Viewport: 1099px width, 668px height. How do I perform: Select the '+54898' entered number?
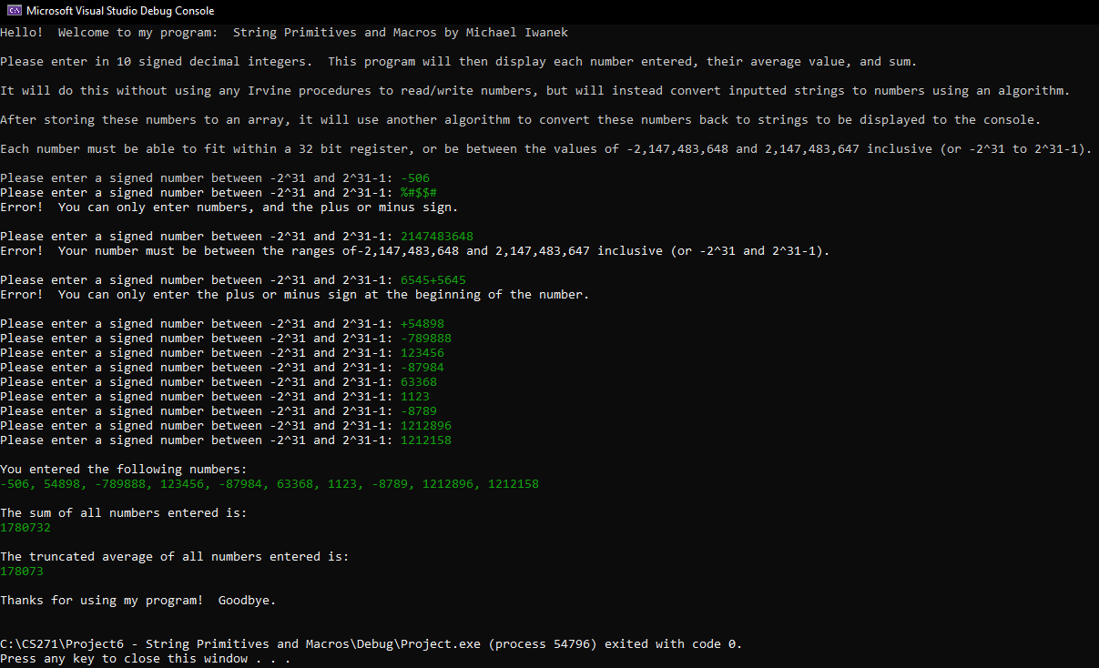(x=422, y=323)
